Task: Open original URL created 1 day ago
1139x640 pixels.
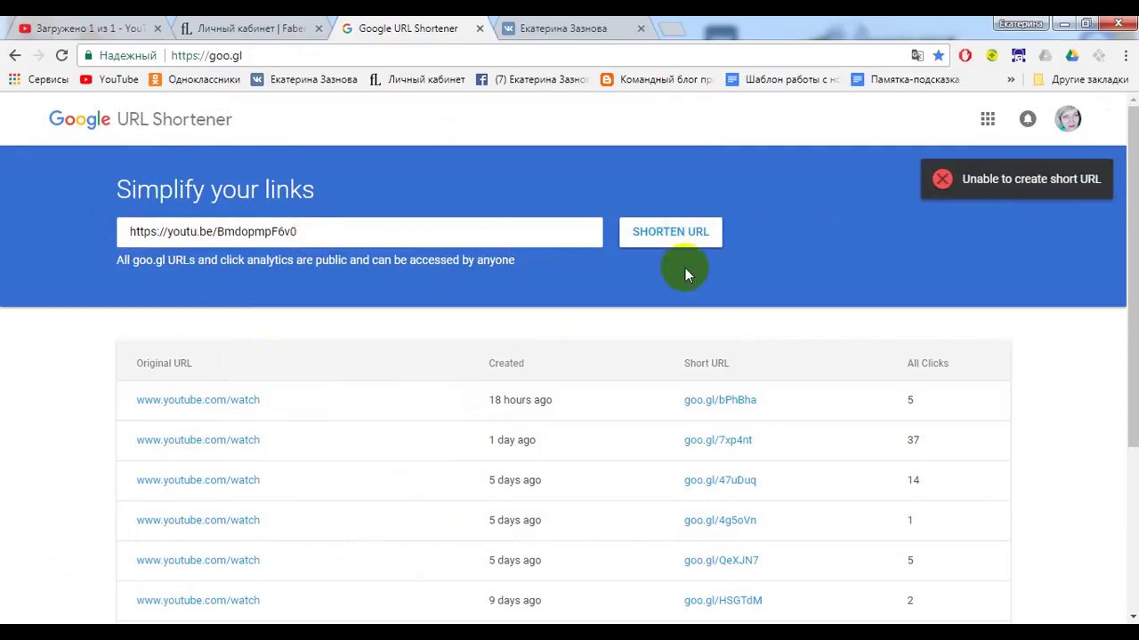Action: tap(198, 440)
